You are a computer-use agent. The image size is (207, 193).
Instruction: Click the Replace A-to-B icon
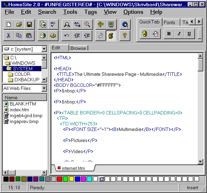coord(77,24)
